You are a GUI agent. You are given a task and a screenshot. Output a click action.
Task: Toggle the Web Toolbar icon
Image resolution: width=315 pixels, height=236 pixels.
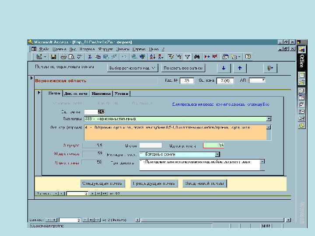(143, 57)
